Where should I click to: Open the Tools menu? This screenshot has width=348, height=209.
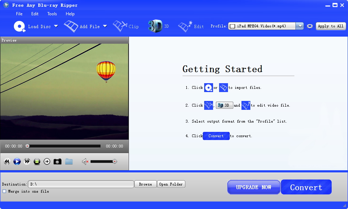(x=52, y=14)
